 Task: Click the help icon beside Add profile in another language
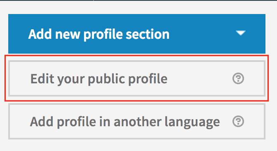coord(238,121)
